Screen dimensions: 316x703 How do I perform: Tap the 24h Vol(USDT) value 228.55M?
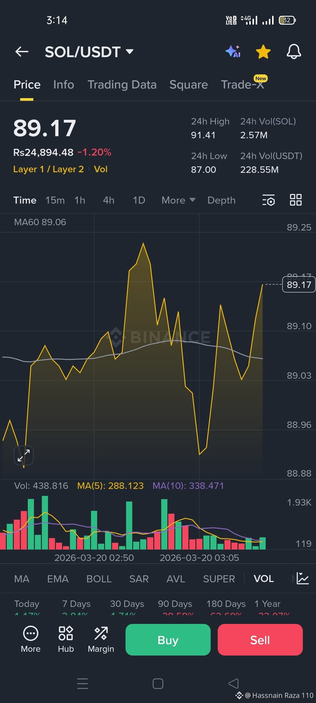coord(259,170)
